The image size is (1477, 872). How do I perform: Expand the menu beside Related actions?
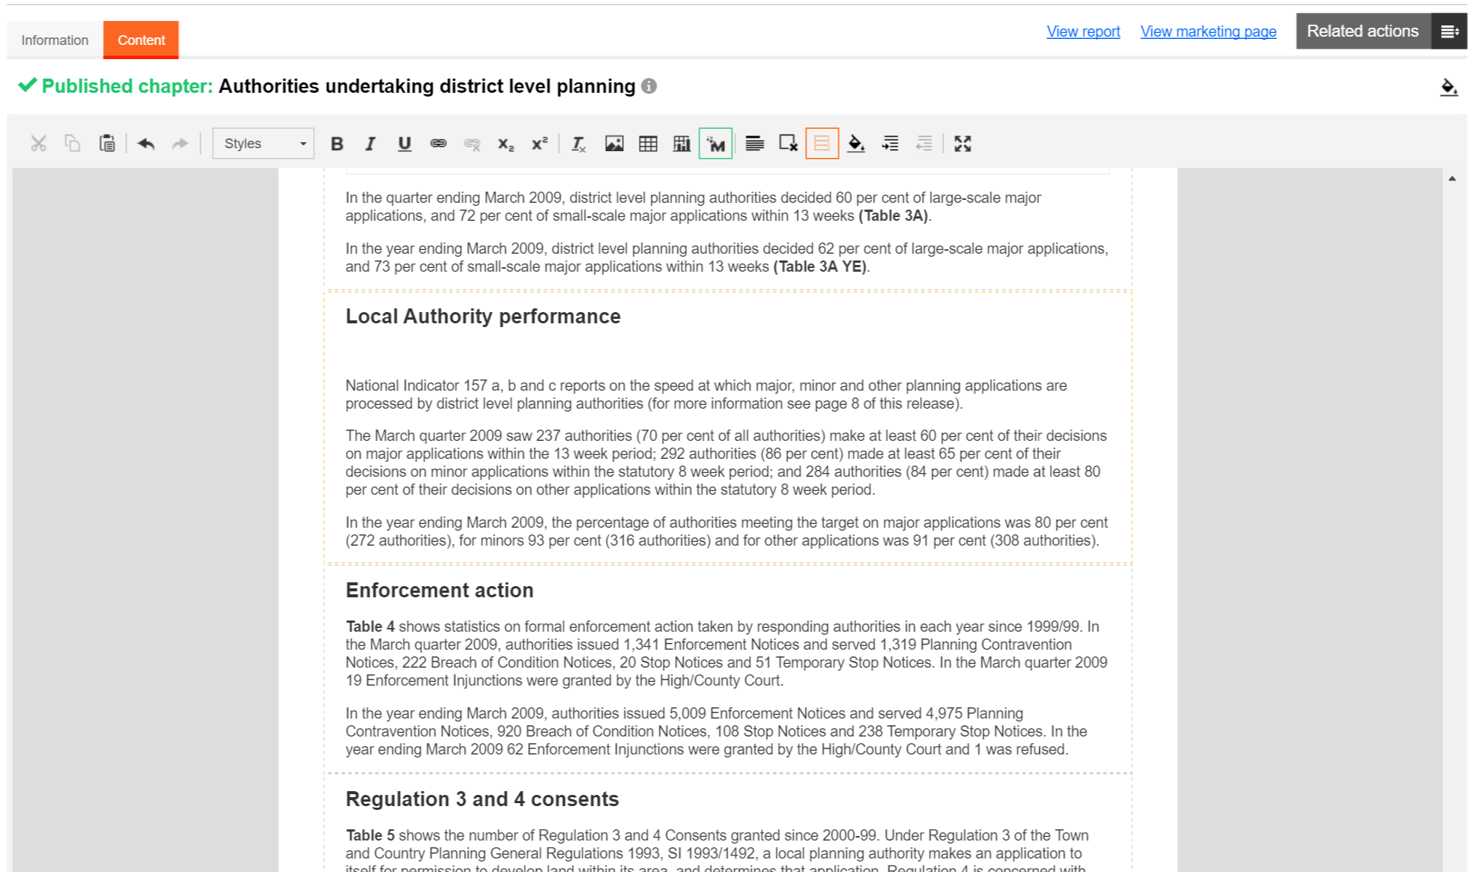tap(1450, 31)
